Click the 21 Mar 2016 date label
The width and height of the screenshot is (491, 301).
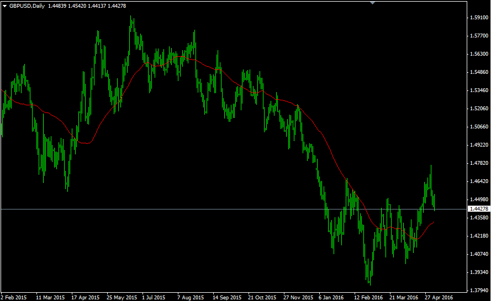tap(404, 297)
